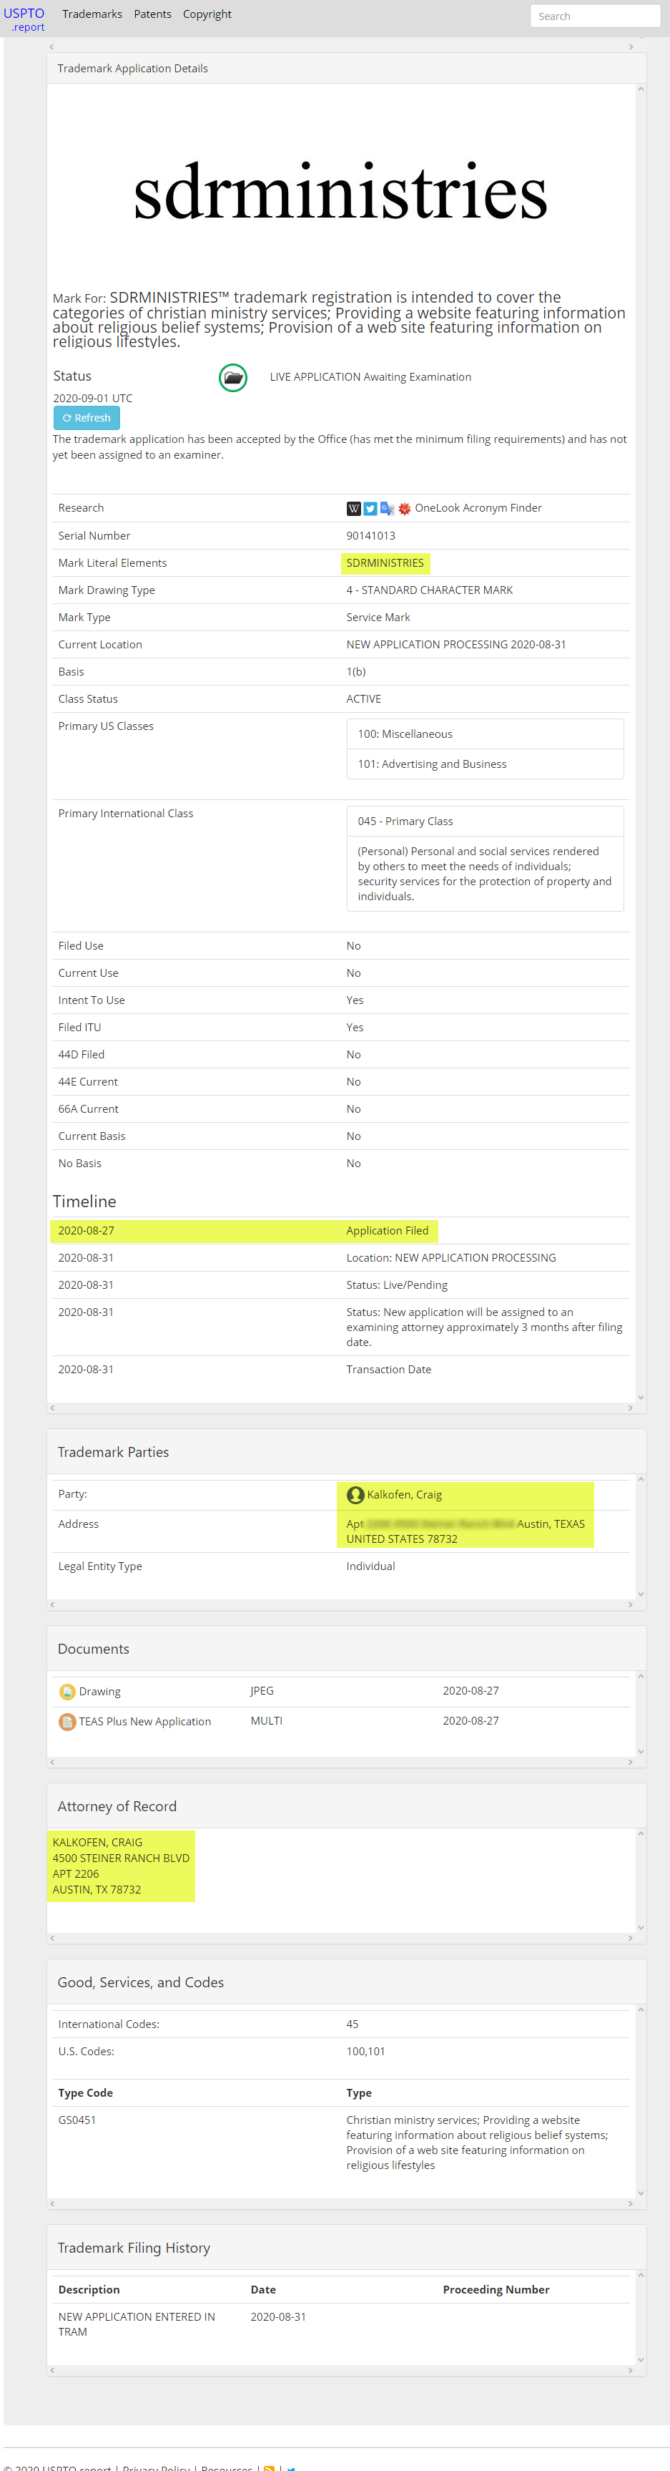Open the Drawing document link
Image resolution: width=670 pixels, height=2471 pixels.
[x=99, y=1691]
